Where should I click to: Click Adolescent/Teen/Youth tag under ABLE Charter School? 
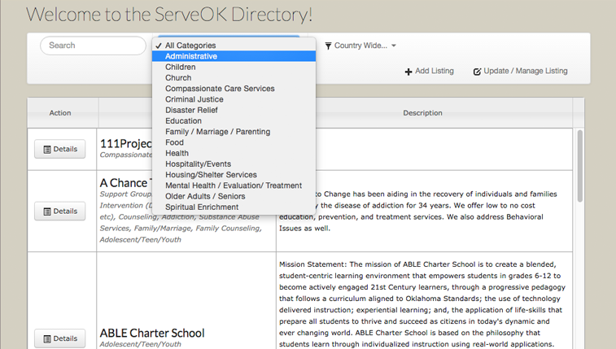click(x=140, y=344)
